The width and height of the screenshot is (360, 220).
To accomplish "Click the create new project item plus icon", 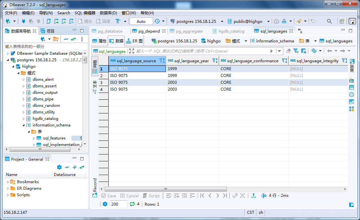I will pyautogui.click(x=75, y=167).
